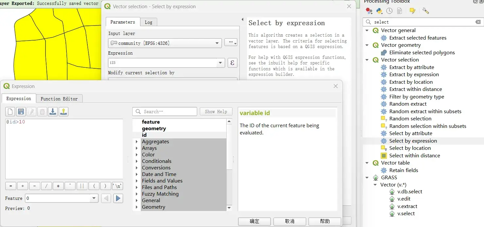Insert open parenthesis button
The height and width of the screenshot is (227, 484).
click(94, 186)
